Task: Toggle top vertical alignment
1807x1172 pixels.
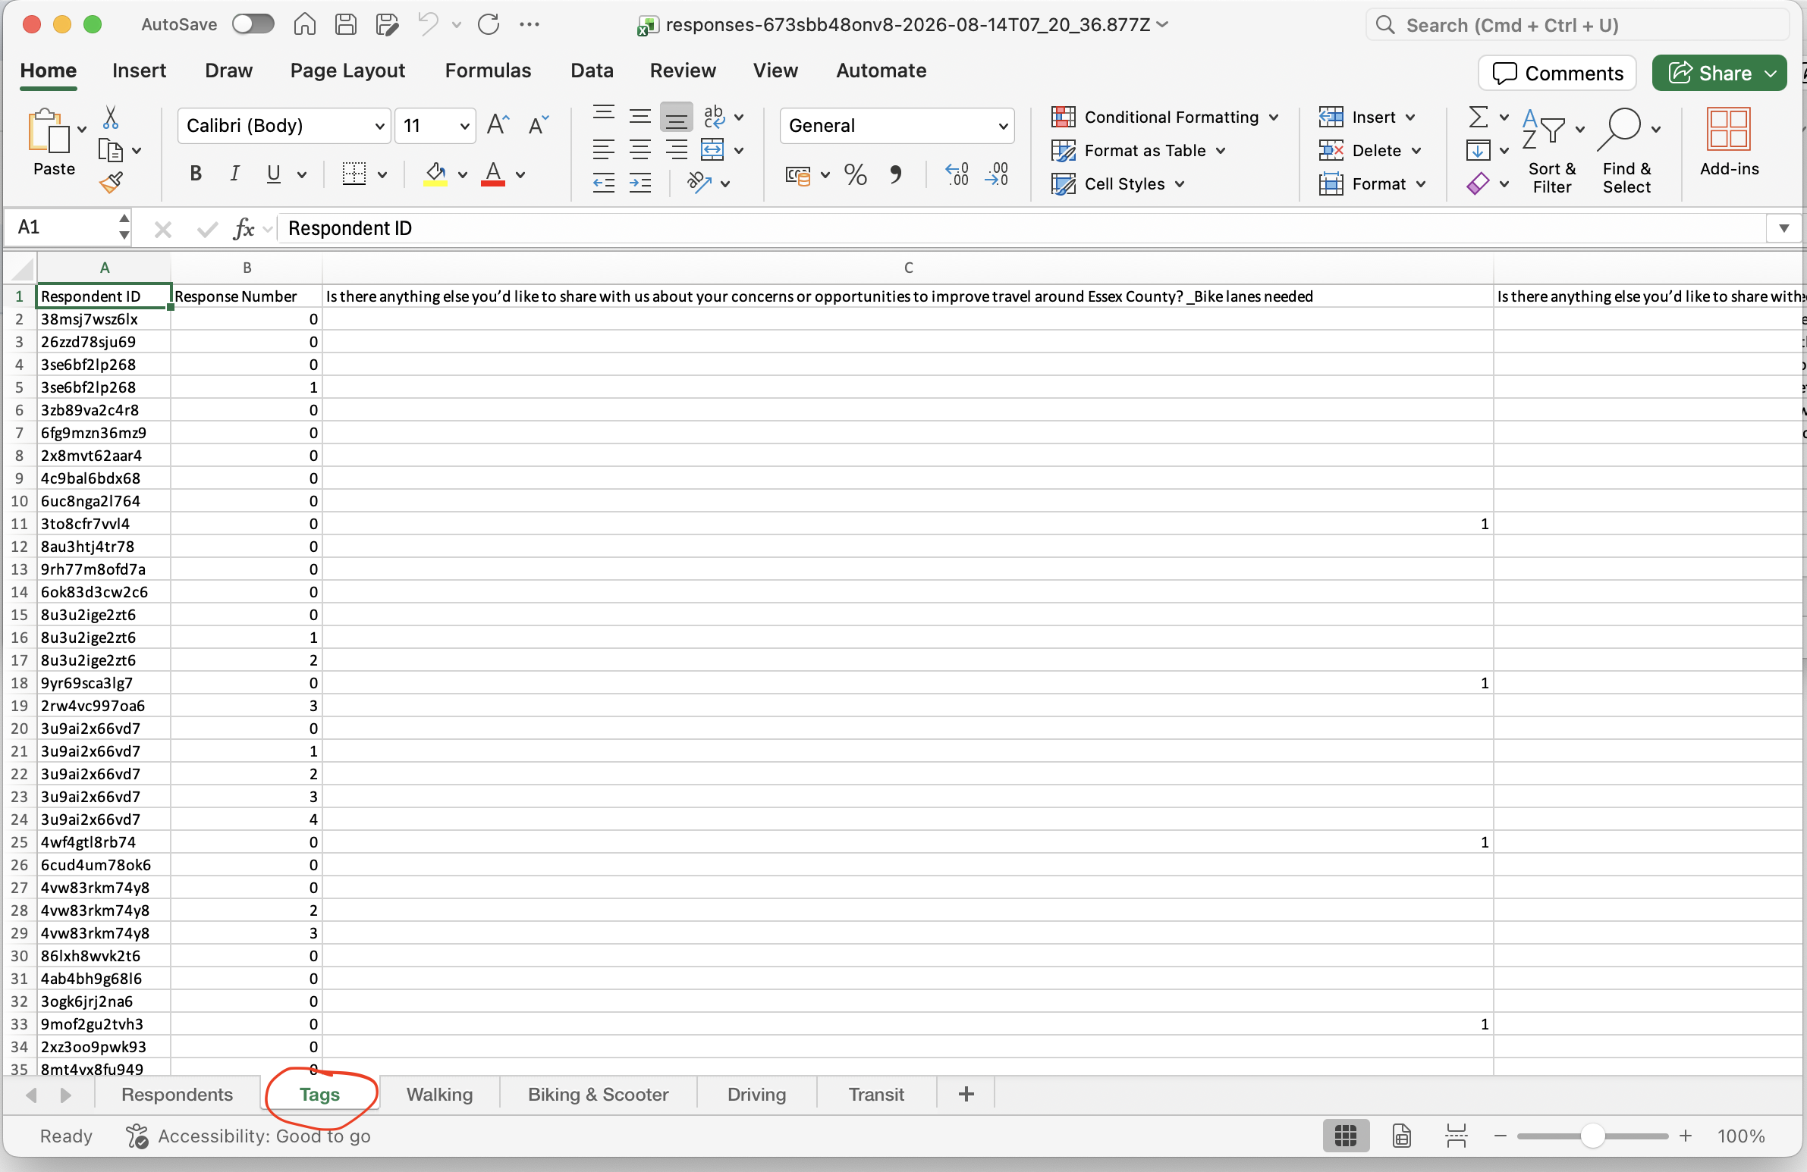Action: point(604,114)
